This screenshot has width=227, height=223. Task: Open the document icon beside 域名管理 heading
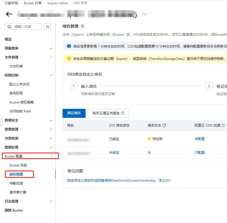tap(83, 26)
